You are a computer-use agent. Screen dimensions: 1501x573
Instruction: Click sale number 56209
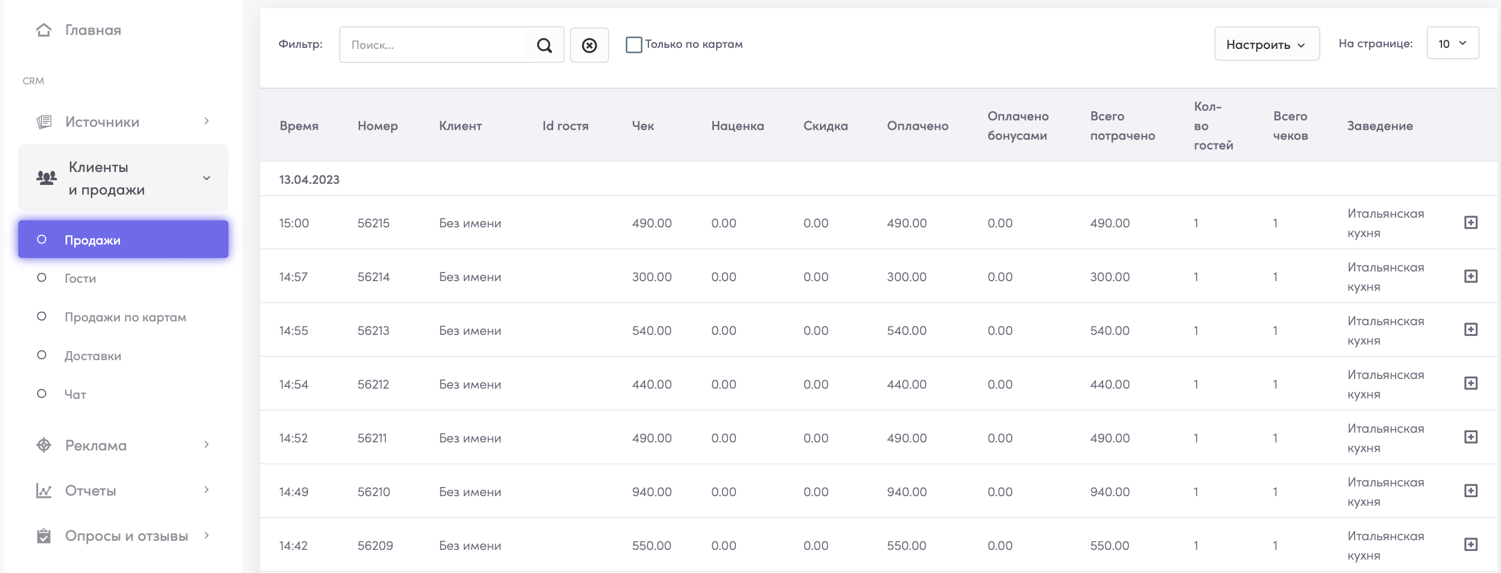[375, 546]
